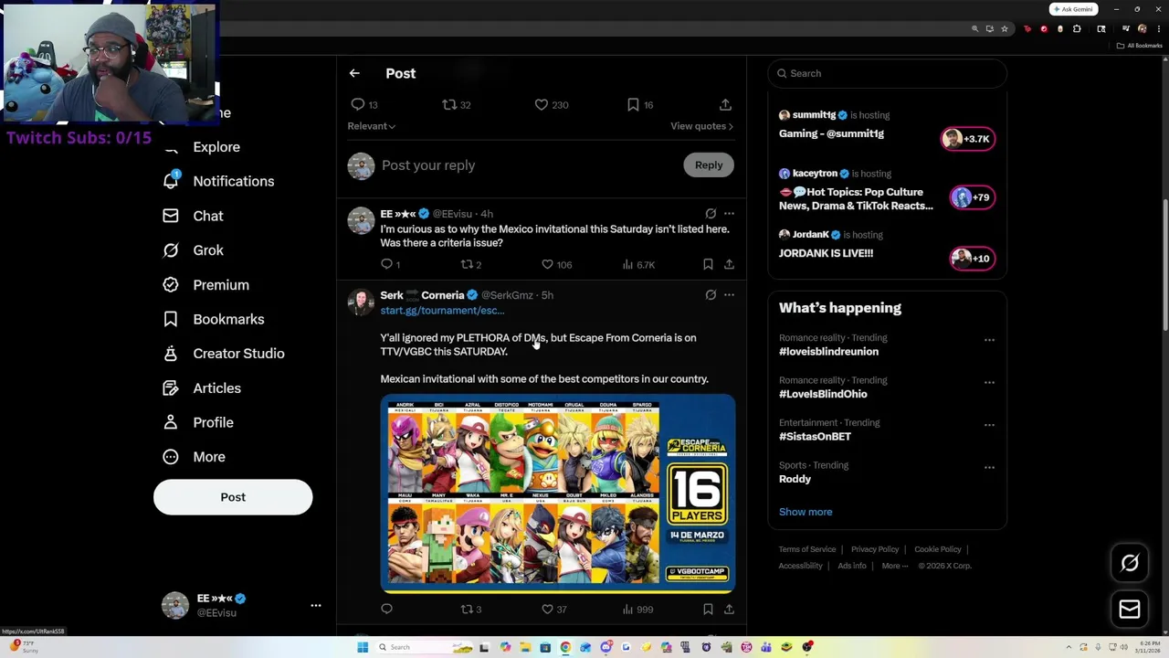The width and height of the screenshot is (1169, 658).
Task: Open Terms of Service link
Action: [x=807, y=549]
